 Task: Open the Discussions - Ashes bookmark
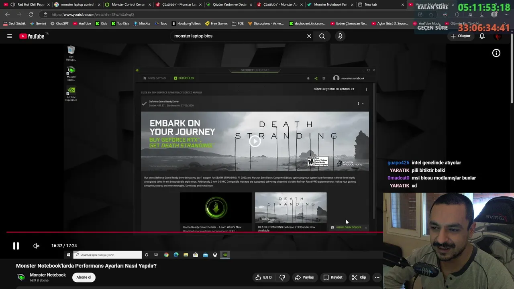tap(266, 24)
